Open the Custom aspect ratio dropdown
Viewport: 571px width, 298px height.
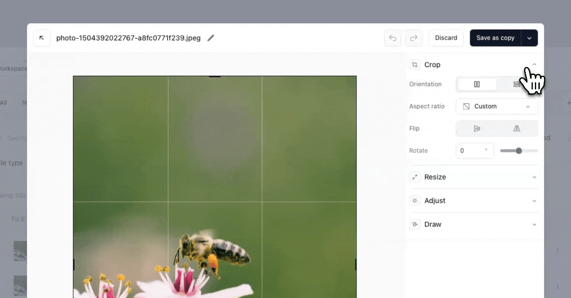tap(497, 106)
